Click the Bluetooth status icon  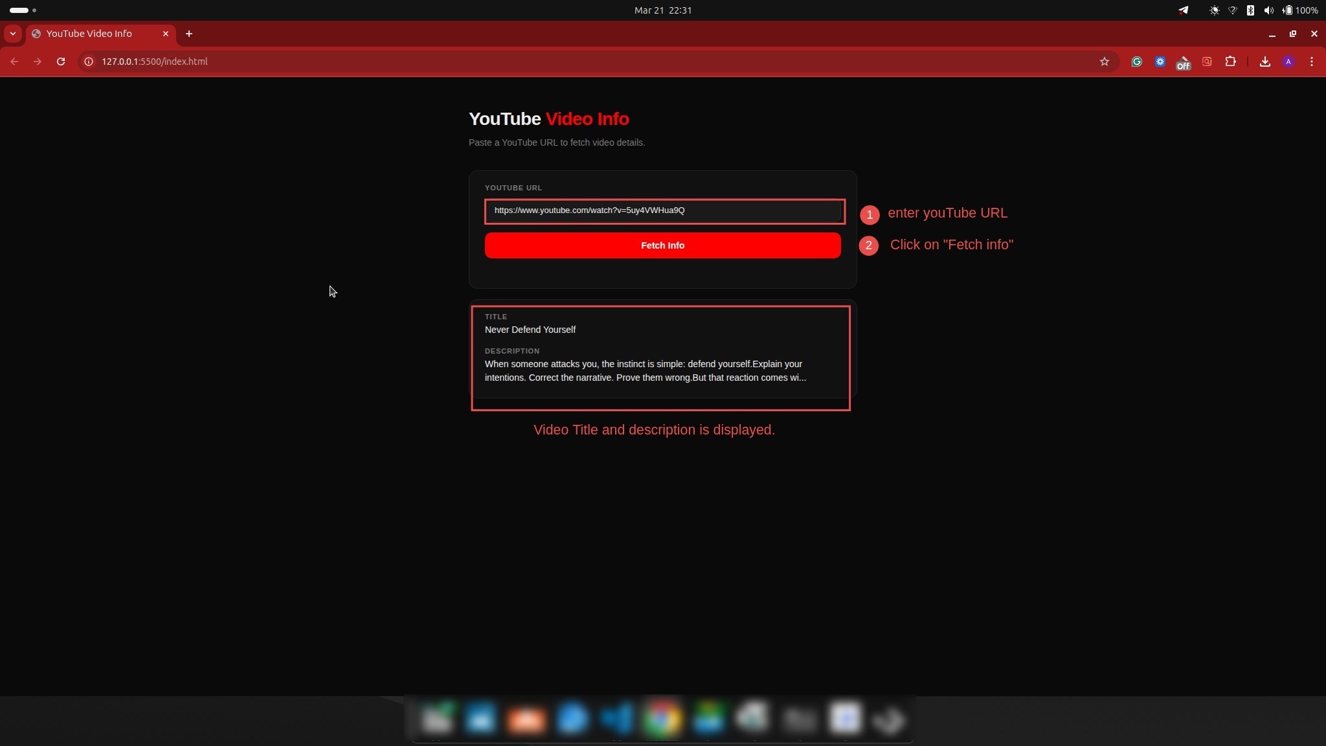(x=1250, y=10)
